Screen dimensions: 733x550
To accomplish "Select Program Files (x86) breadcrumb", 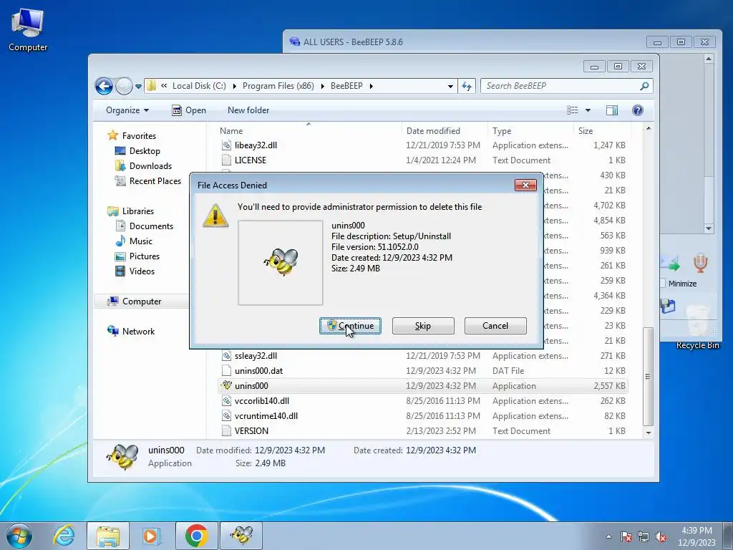I will tap(278, 86).
